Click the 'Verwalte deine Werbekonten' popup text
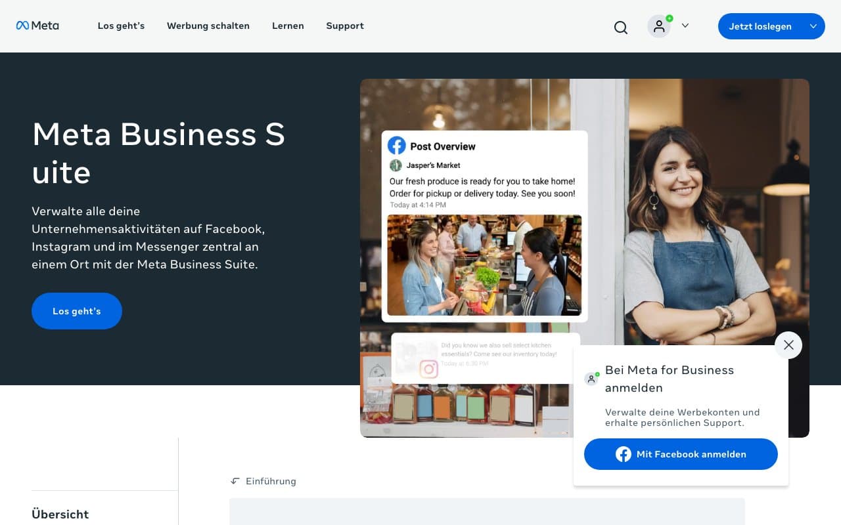841x525 pixels. click(x=682, y=417)
